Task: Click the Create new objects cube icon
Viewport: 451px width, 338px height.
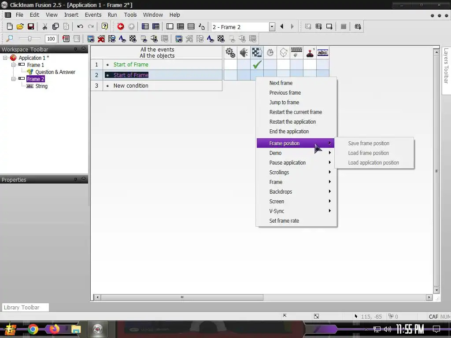Action: pyautogui.click(x=283, y=53)
